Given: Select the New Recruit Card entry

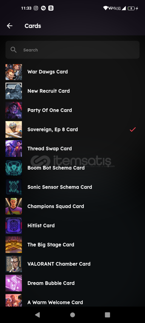Looking at the screenshot, I should click(72, 91).
